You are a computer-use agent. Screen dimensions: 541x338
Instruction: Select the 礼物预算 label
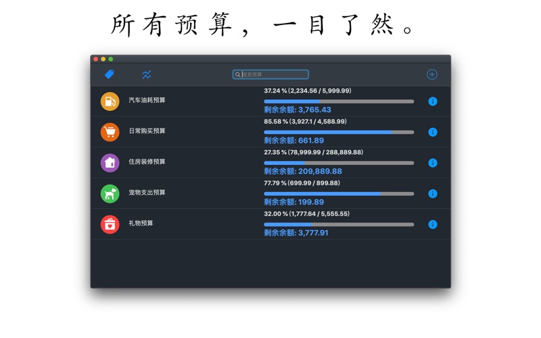pos(141,223)
